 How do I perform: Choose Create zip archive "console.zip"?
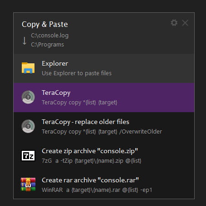click(104, 156)
